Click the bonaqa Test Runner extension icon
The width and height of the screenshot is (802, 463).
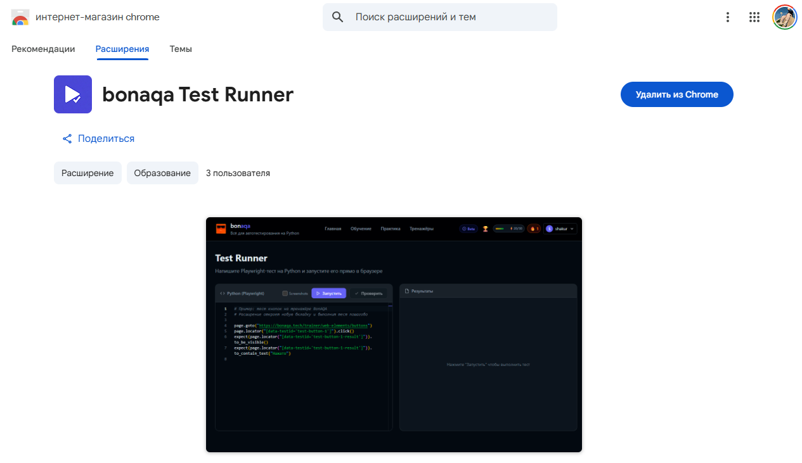73,94
